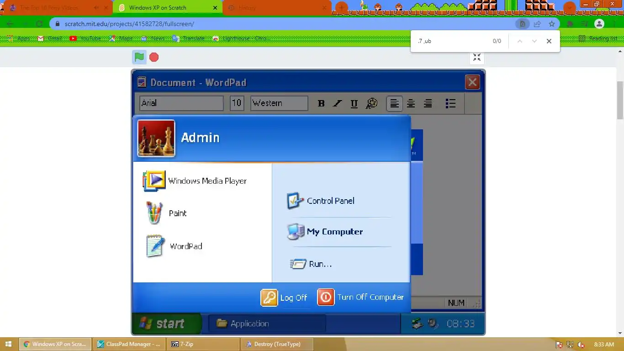Mute the Pony Videos tab audio icon
Viewport: 624px width, 351px height.
point(96,8)
